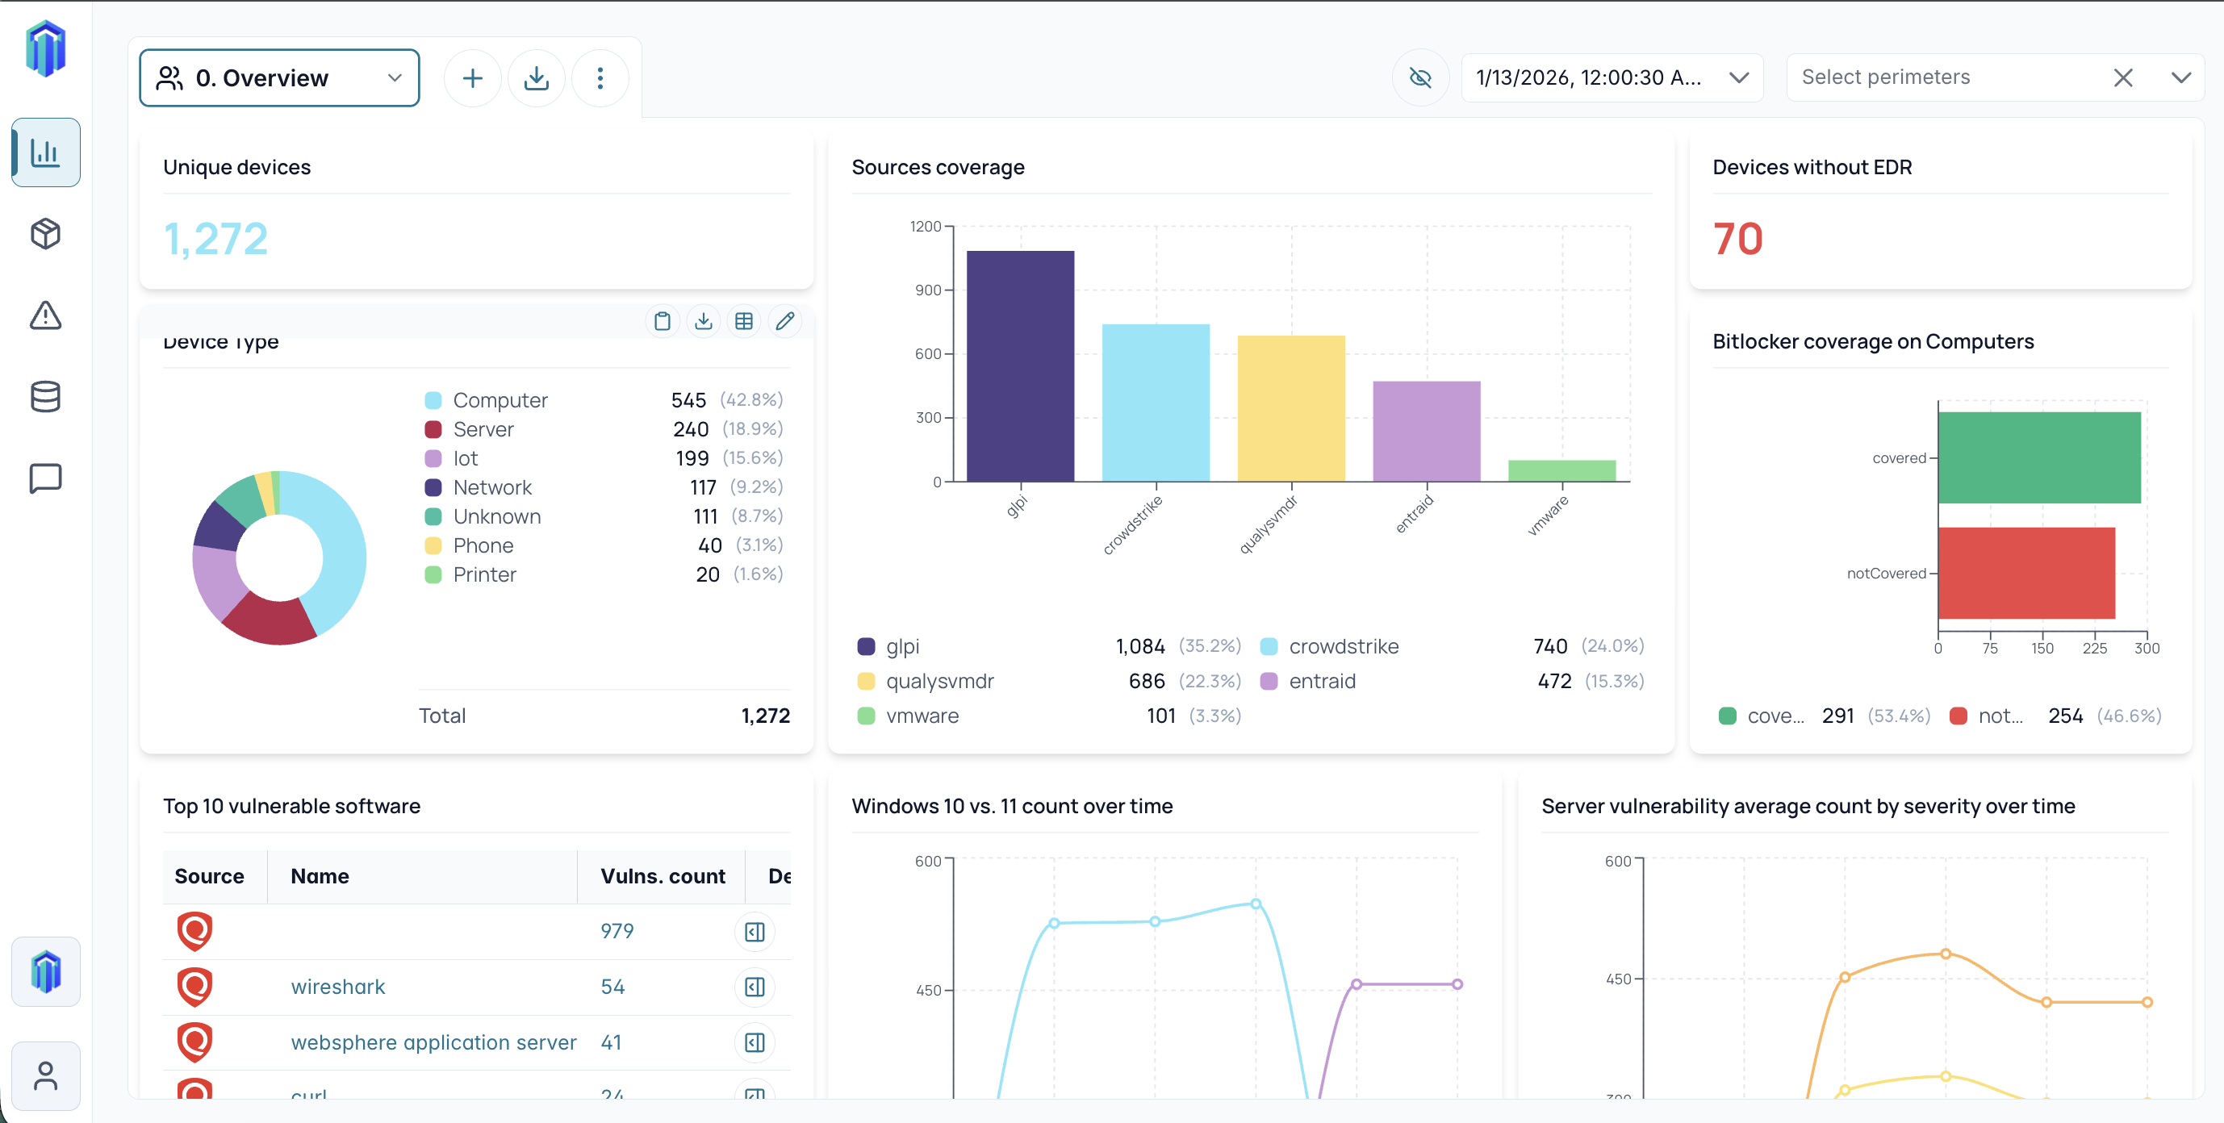Open the websphere application server link
Screen dimensions: 2224x1123
433,1042
